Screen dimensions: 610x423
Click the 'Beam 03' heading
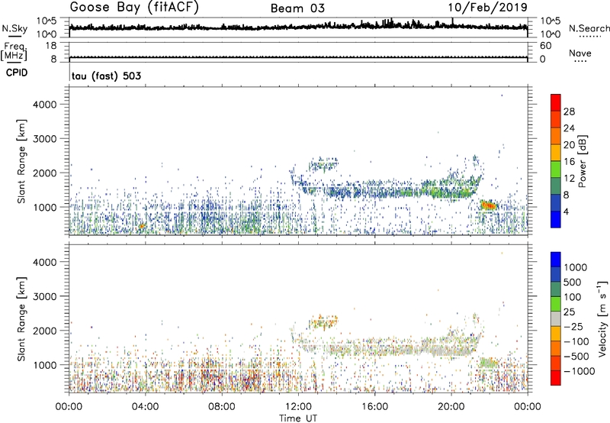pos(297,8)
